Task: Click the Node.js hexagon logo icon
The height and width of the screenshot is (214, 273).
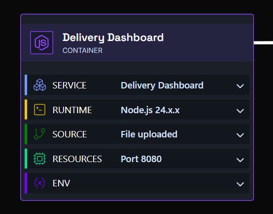Action: pyautogui.click(x=41, y=43)
